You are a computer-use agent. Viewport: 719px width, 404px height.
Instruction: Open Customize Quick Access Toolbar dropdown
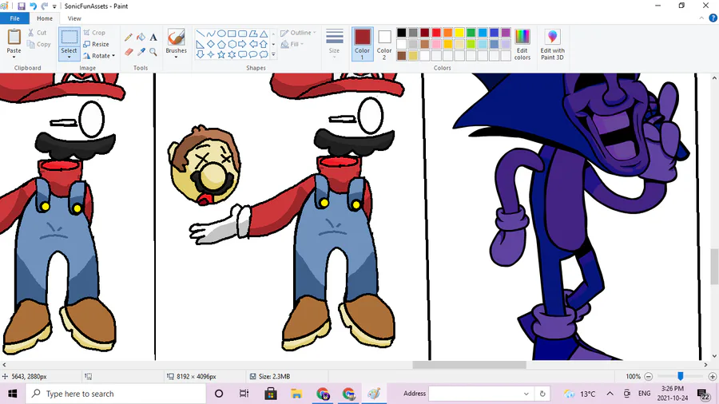[x=54, y=6]
